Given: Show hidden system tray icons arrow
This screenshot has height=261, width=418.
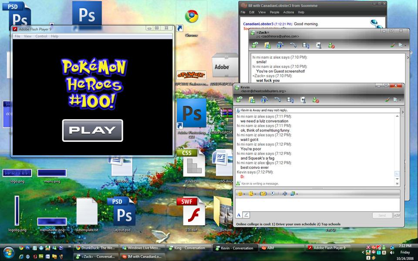Looking at the screenshot, I should coord(363,252).
